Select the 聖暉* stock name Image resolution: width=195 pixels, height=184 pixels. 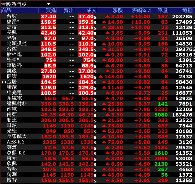click(x=13, y=60)
